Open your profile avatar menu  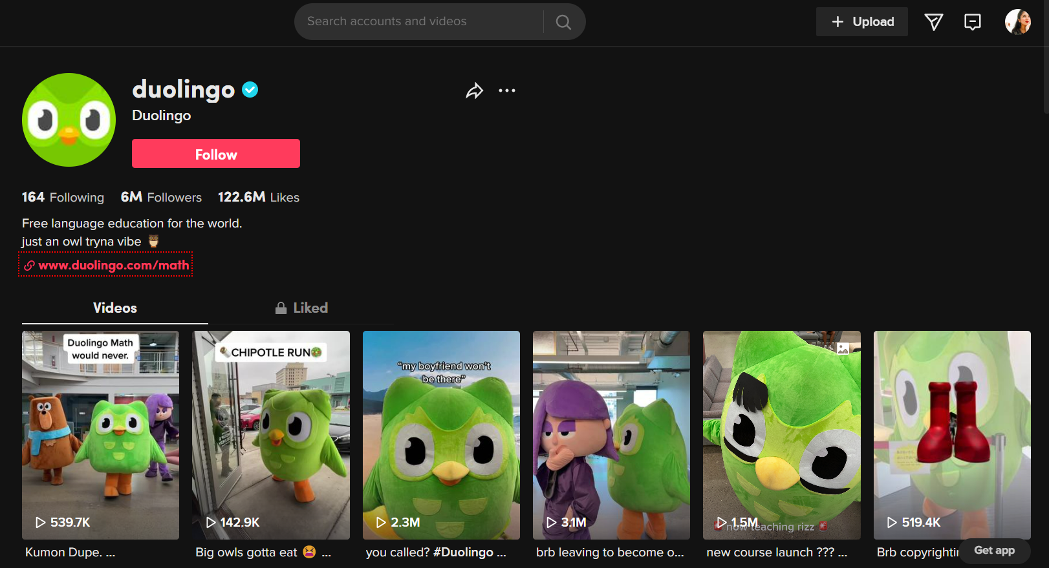pyautogui.click(x=1017, y=22)
